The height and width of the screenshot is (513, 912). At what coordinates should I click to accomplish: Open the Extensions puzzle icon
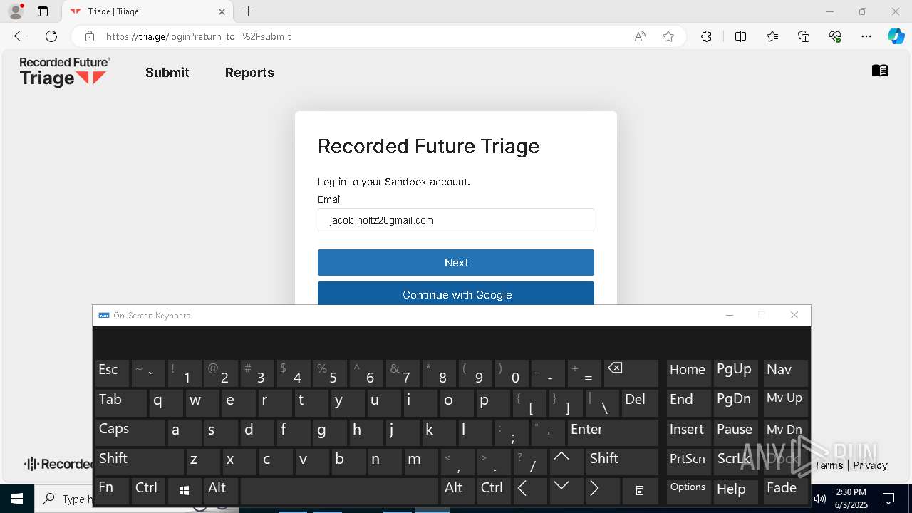coord(706,36)
